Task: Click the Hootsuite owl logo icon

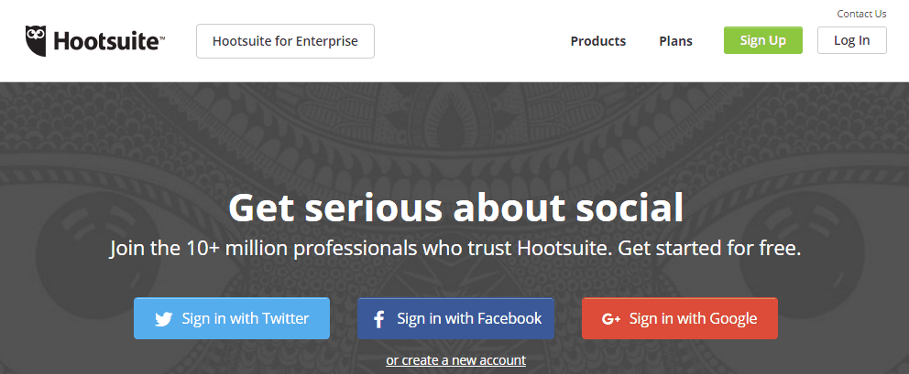Action: (x=36, y=41)
